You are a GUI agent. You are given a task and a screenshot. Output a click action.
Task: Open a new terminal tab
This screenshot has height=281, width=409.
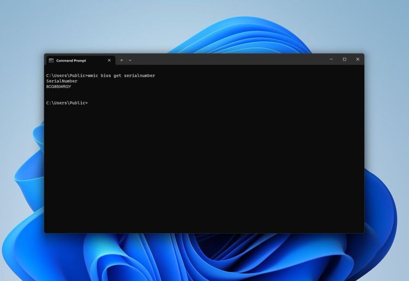coord(122,60)
